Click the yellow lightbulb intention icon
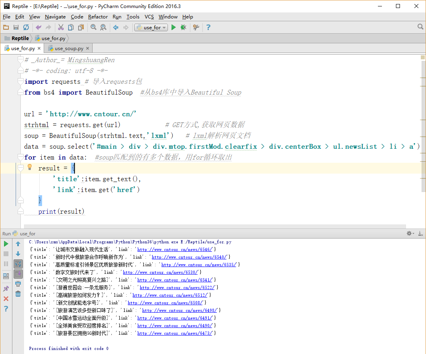 pyautogui.click(x=29, y=167)
